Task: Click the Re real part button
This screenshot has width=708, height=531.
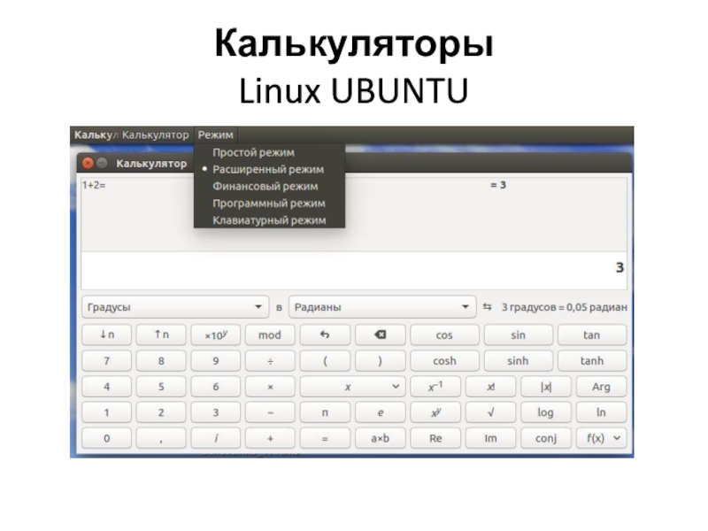Action: click(435, 438)
